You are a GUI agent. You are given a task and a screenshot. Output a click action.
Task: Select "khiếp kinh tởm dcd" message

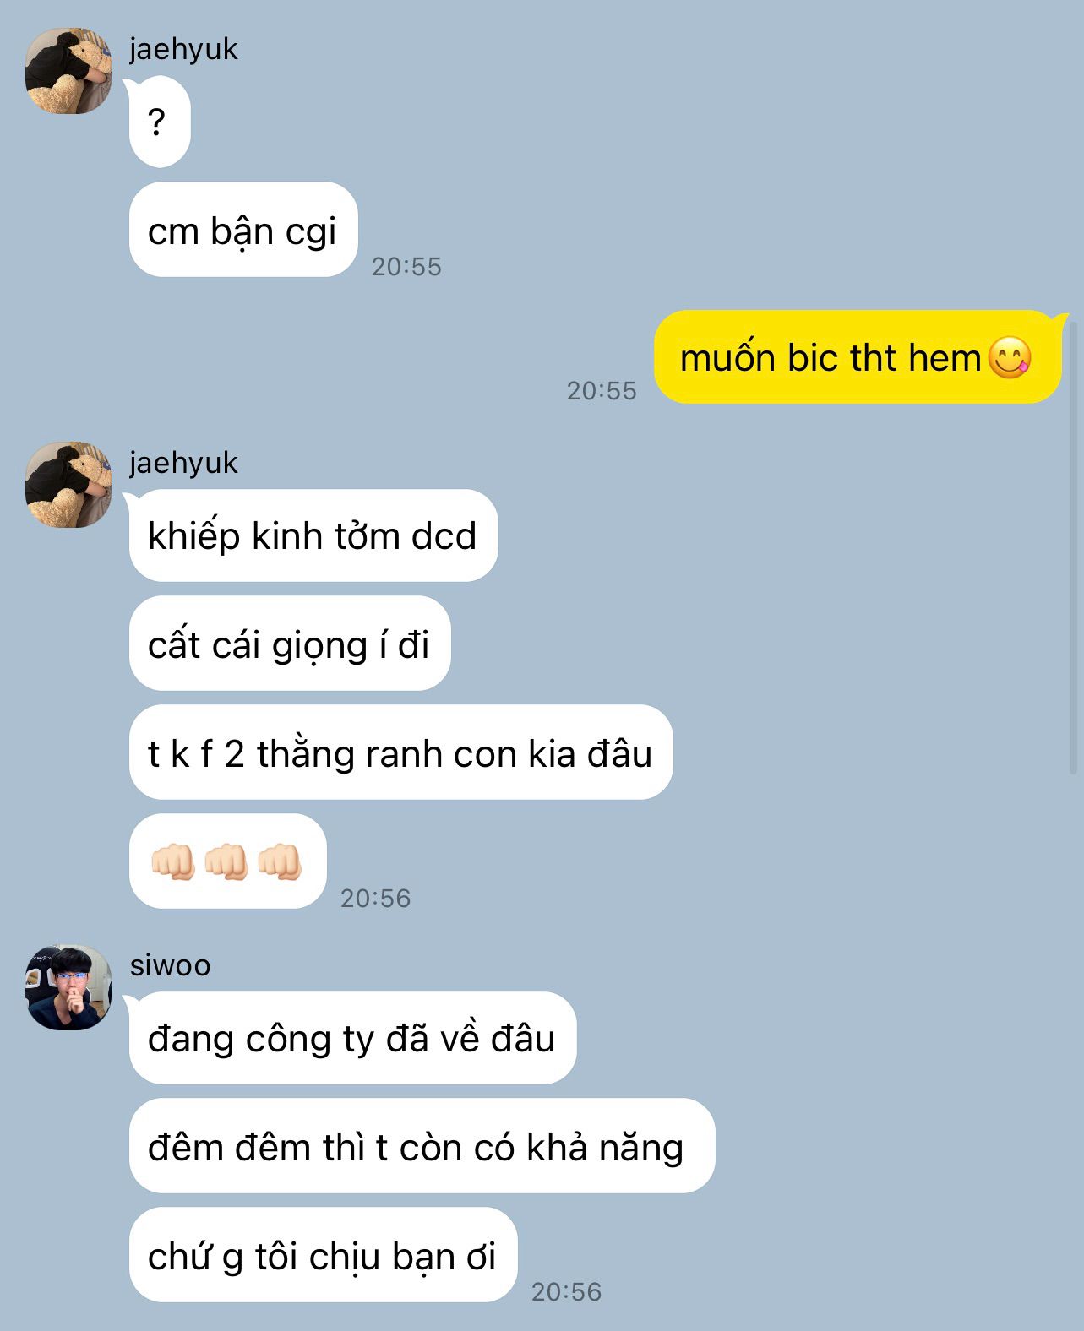pyautogui.click(x=313, y=535)
